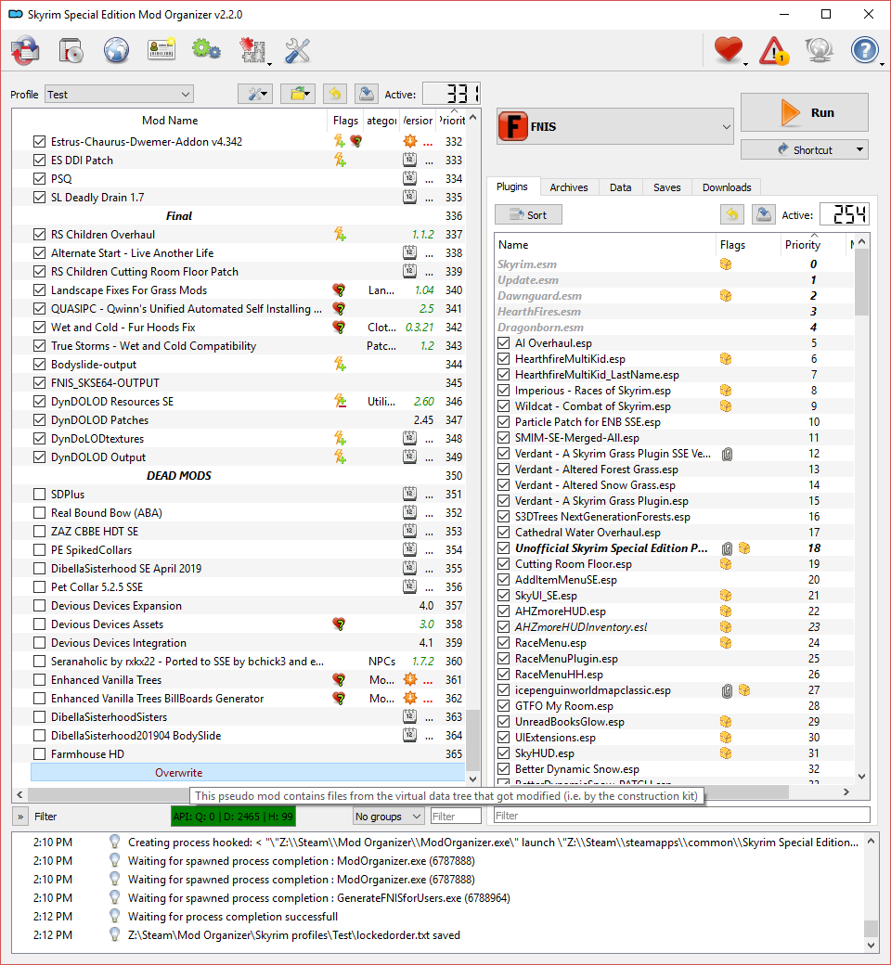Open the Nexus globe browser icon
The width and height of the screenshot is (891, 965).
[x=116, y=50]
